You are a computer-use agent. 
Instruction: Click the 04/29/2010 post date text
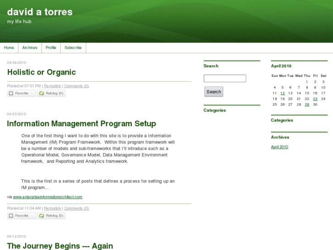pos(16,62)
